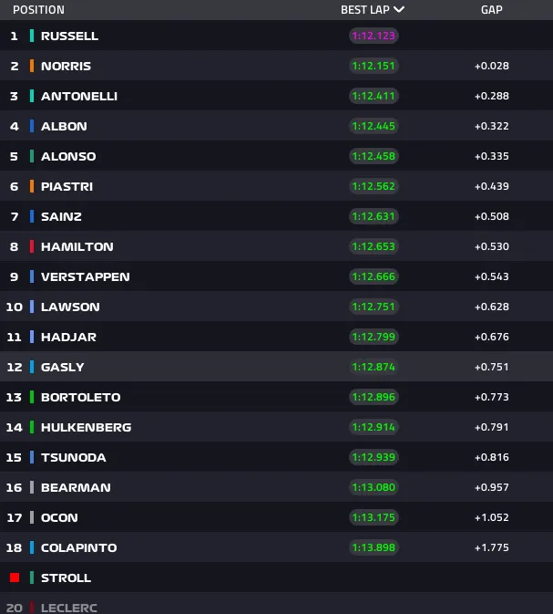The height and width of the screenshot is (614, 553).
Task: Select the Gap column header
Action: [492, 9]
